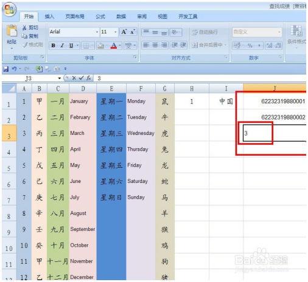
Task: Toggle Underline formatting
Action: pos(71,46)
